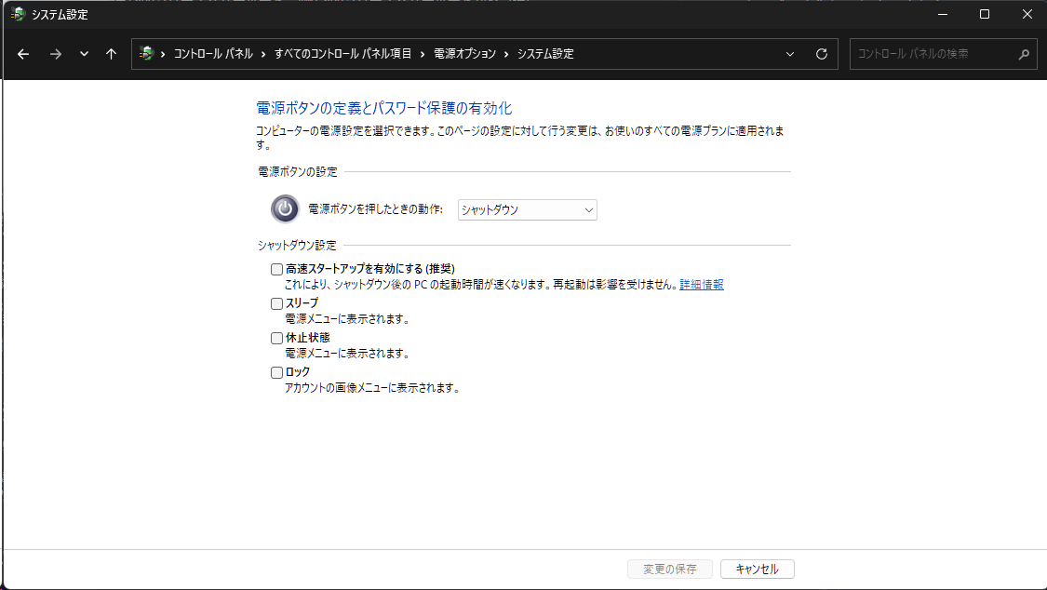Screen dimensions: 1047x590
Task: Toggle the ロック checkbox
Action: [276, 372]
